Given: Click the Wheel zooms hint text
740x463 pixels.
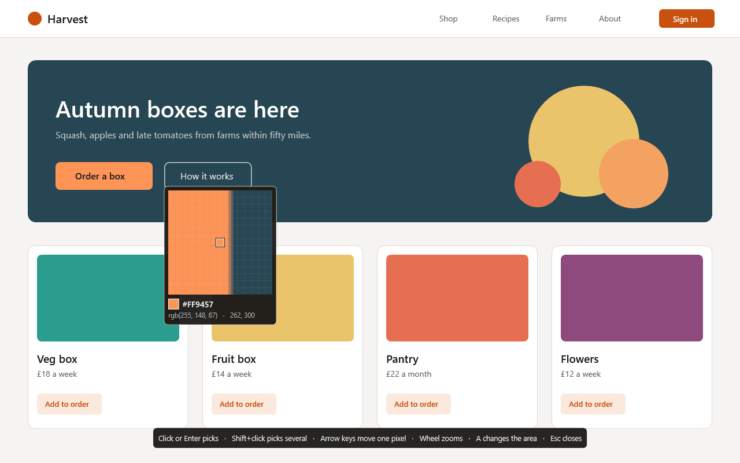Looking at the screenshot, I should click(x=441, y=438).
